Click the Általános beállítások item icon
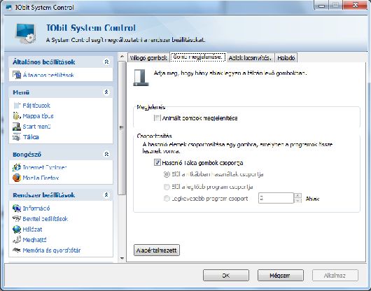The height and width of the screenshot is (291, 371). pos(17,75)
